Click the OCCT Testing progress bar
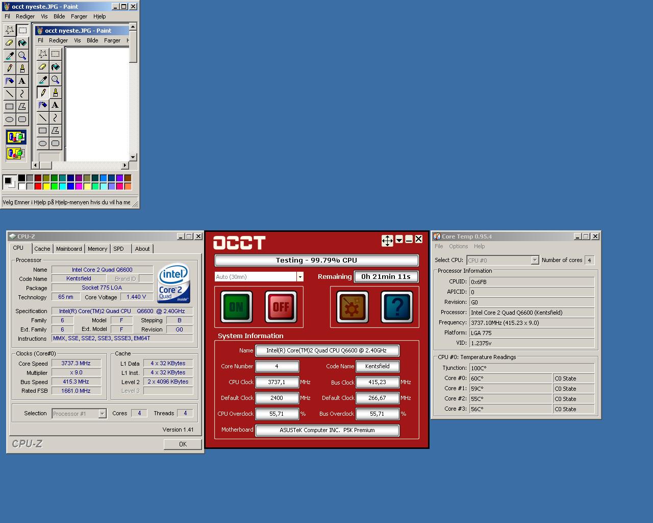This screenshot has width=653, height=523. [x=316, y=260]
